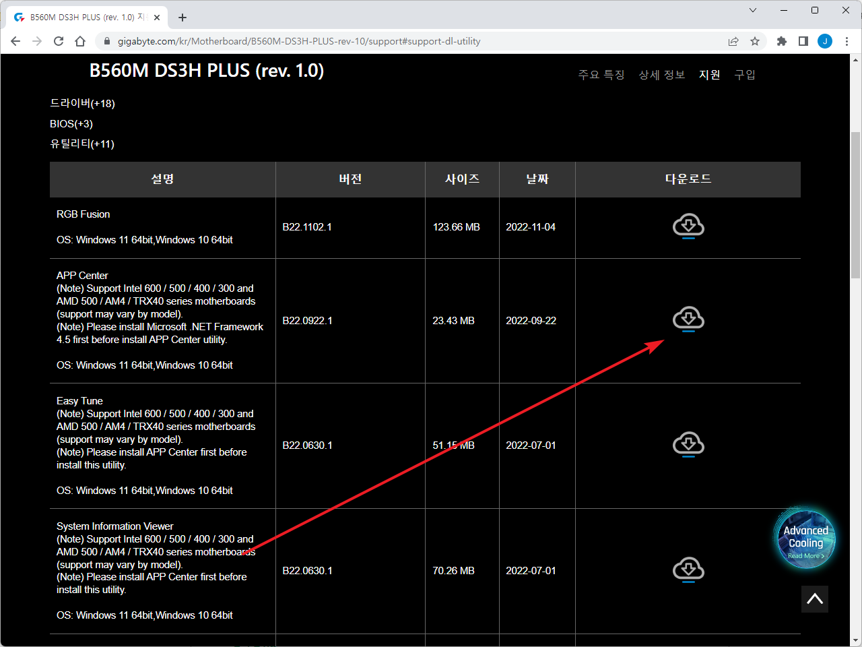The height and width of the screenshot is (647, 862).
Task: Select the Easy Tune title text
Action: click(x=79, y=401)
